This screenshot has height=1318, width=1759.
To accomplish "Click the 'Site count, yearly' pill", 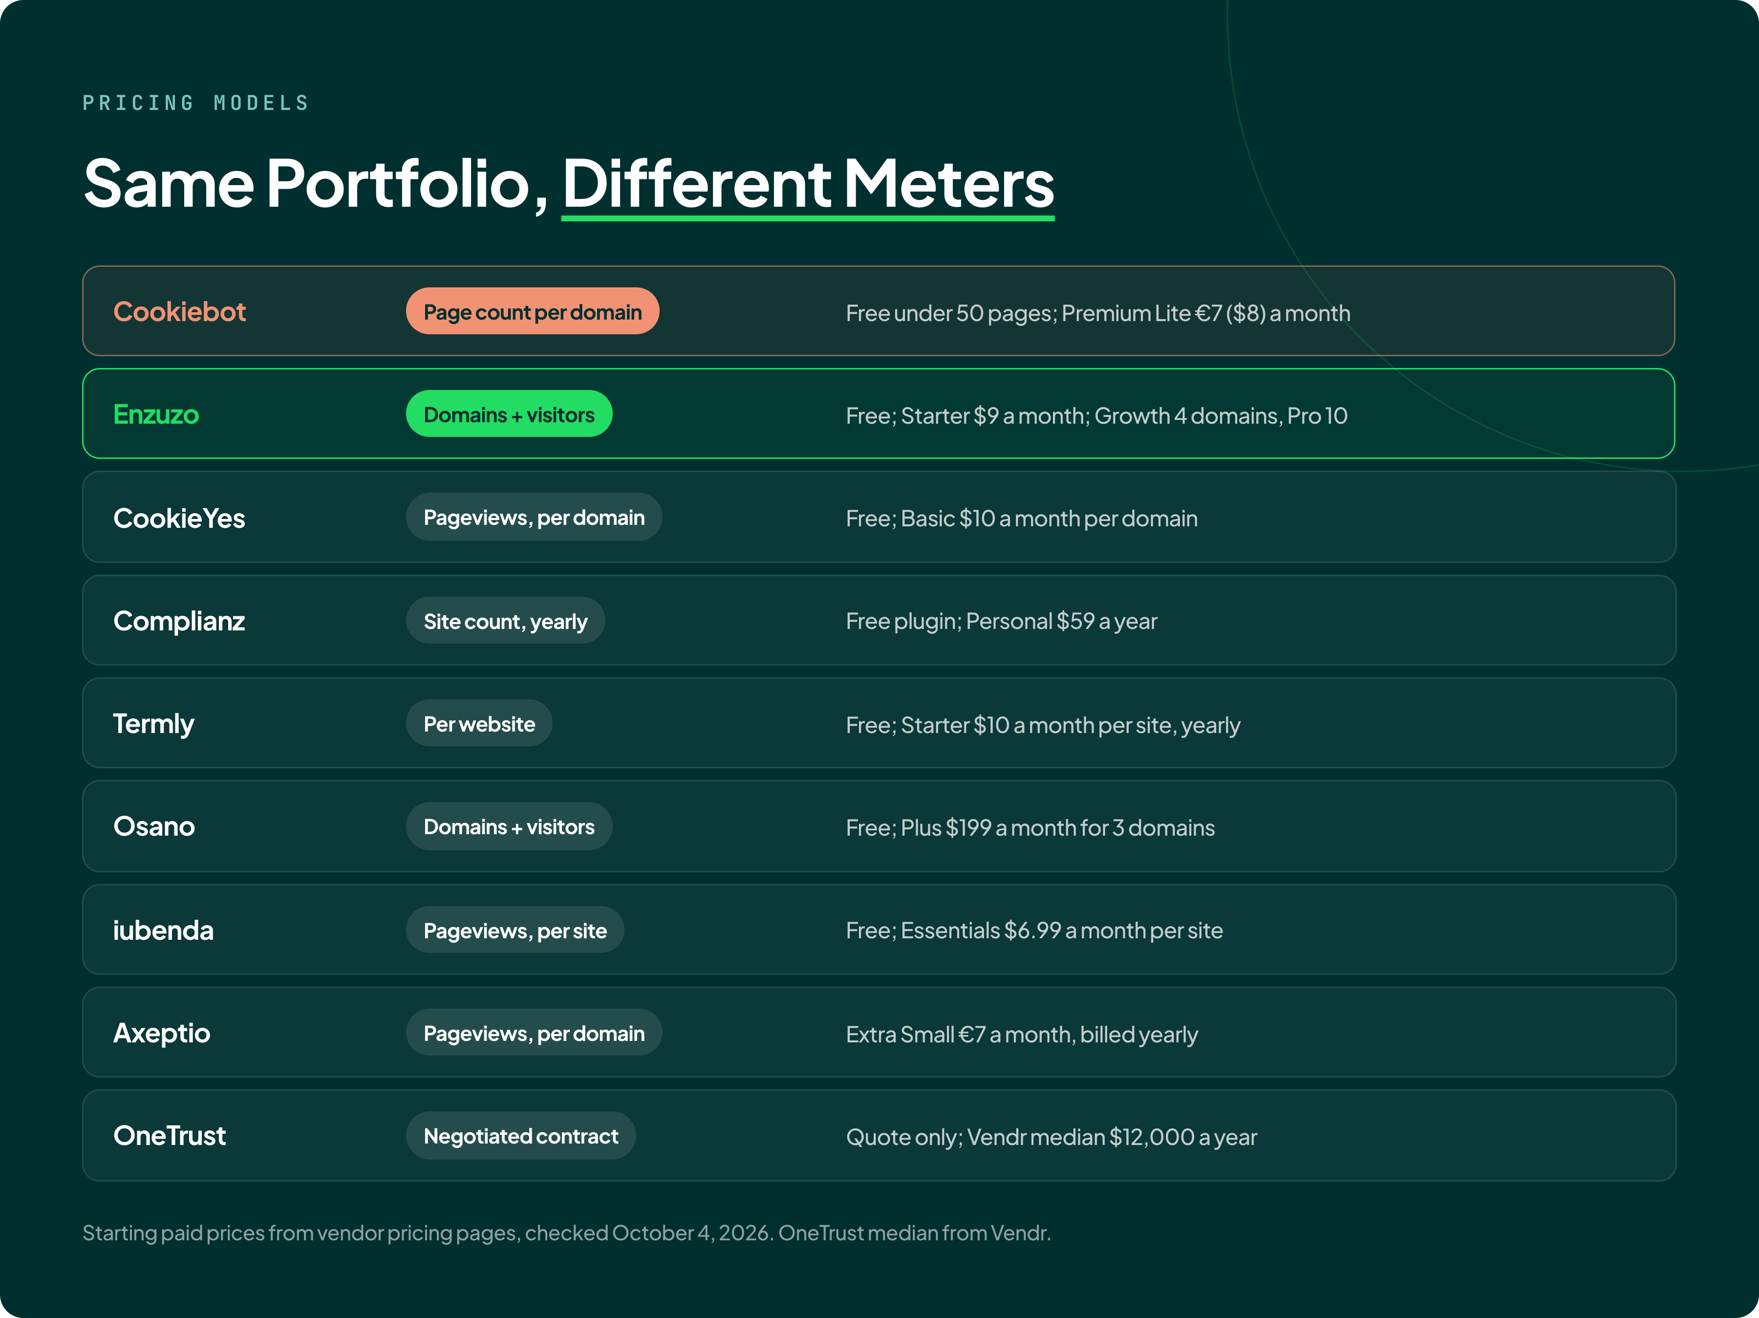I will (x=505, y=621).
